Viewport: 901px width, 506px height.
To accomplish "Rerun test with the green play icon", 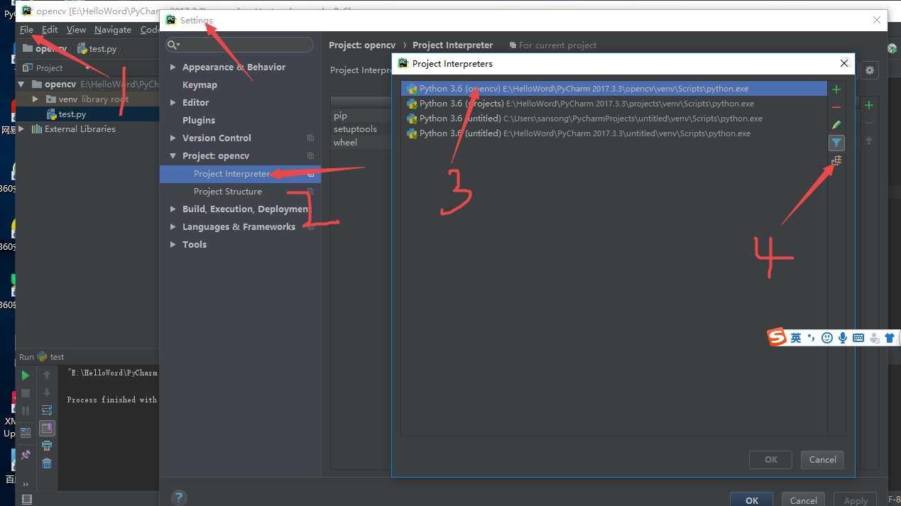I will pyautogui.click(x=26, y=375).
